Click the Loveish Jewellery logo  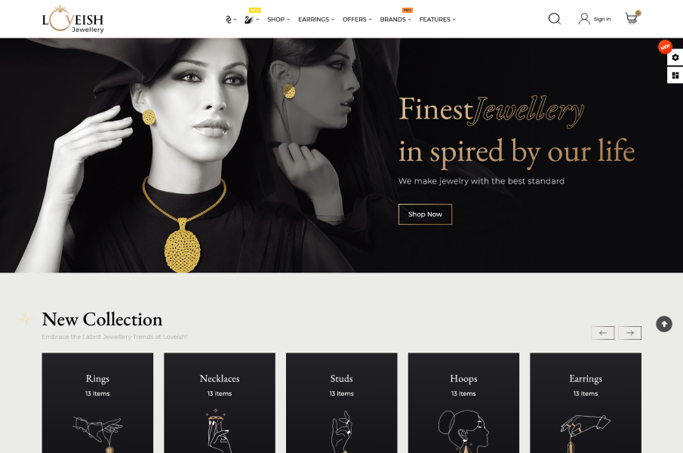click(x=72, y=20)
